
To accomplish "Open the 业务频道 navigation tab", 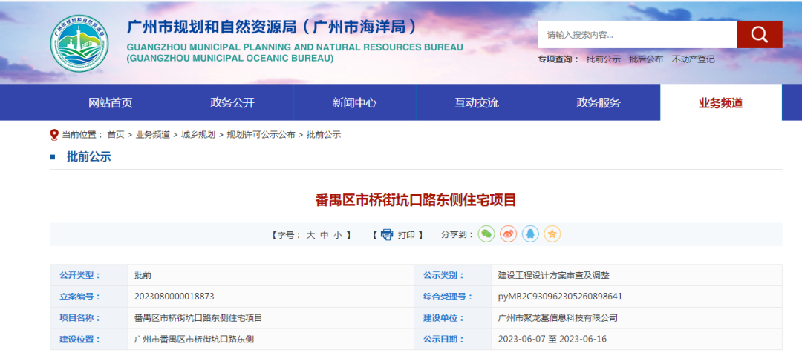I will pyautogui.click(x=720, y=102).
